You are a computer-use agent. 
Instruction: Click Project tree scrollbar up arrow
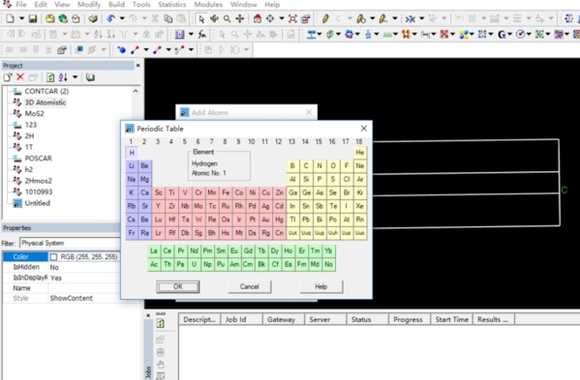tap(136, 91)
